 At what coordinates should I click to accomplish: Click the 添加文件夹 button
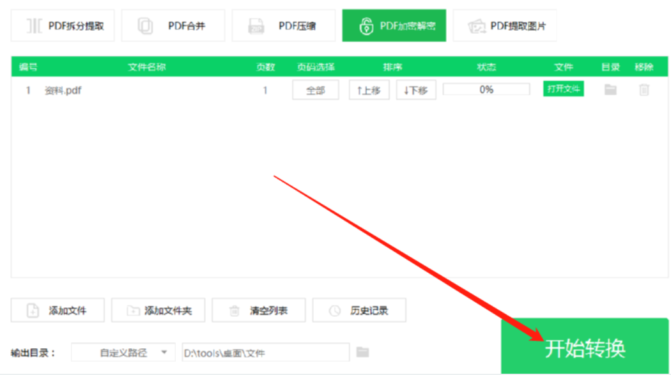[158, 310]
